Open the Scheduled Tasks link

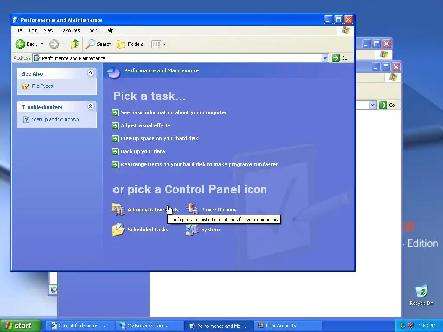click(x=148, y=230)
